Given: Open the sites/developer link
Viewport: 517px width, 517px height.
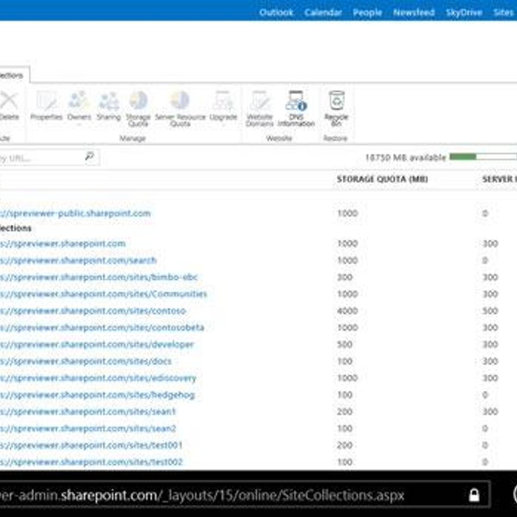Looking at the screenshot, I should click(97, 344).
